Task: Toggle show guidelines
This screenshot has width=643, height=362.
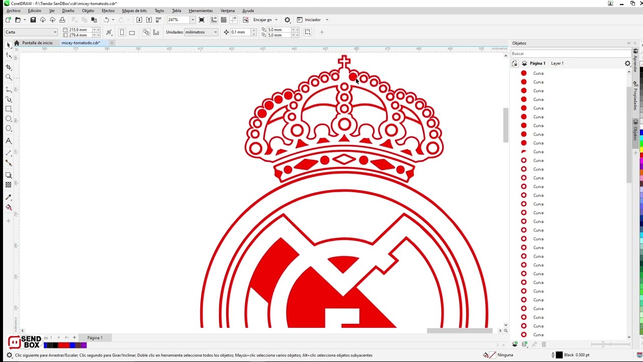Action: pos(234,20)
